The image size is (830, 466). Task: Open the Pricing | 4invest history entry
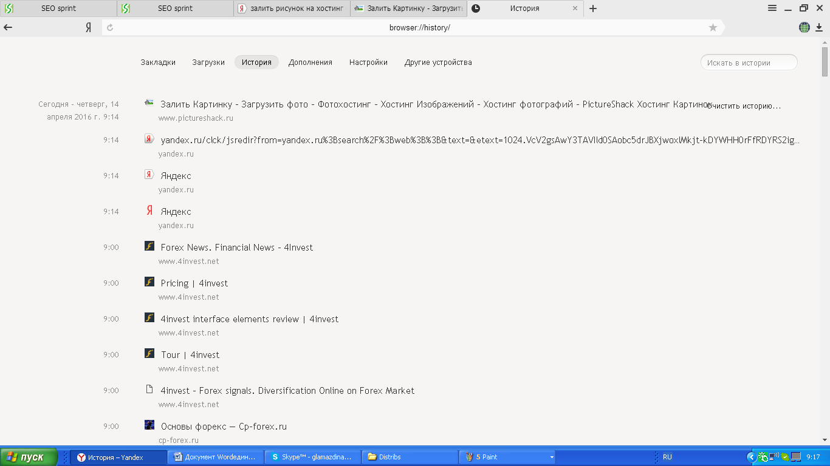click(x=194, y=283)
